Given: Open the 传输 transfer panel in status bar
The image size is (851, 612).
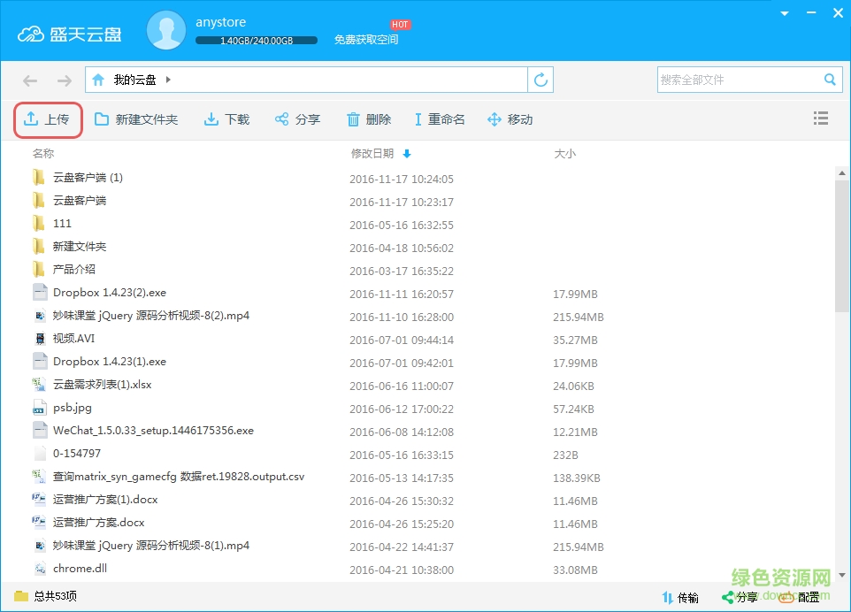Looking at the screenshot, I should (x=679, y=597).
